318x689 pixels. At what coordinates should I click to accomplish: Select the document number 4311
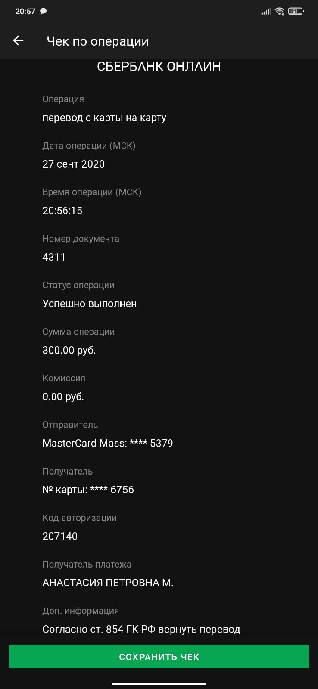tap(54, 257)
